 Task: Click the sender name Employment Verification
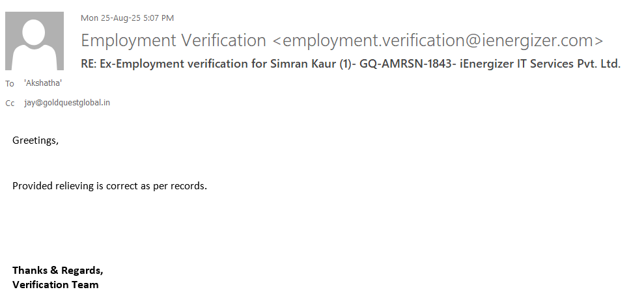pyautogui.click(x=173, y=40)
